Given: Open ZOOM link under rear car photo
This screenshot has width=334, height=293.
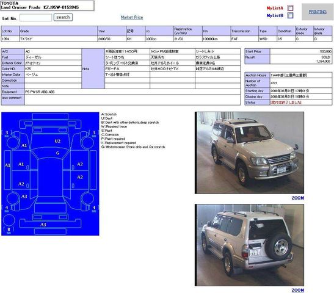Looking at the screenshot, I should pos(297,290).
